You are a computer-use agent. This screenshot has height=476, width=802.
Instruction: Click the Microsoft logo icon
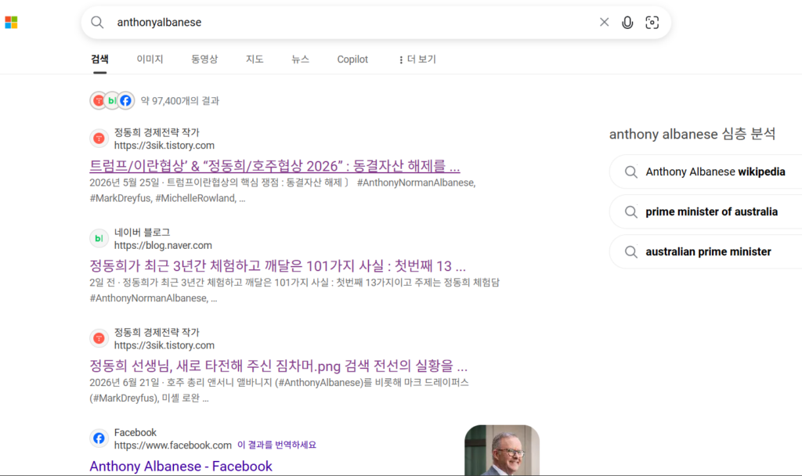click(x=11, y=23)
